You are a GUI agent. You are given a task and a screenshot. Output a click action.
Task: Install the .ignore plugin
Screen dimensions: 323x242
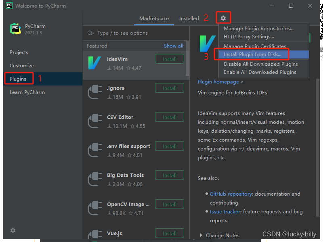pos(170,88)
